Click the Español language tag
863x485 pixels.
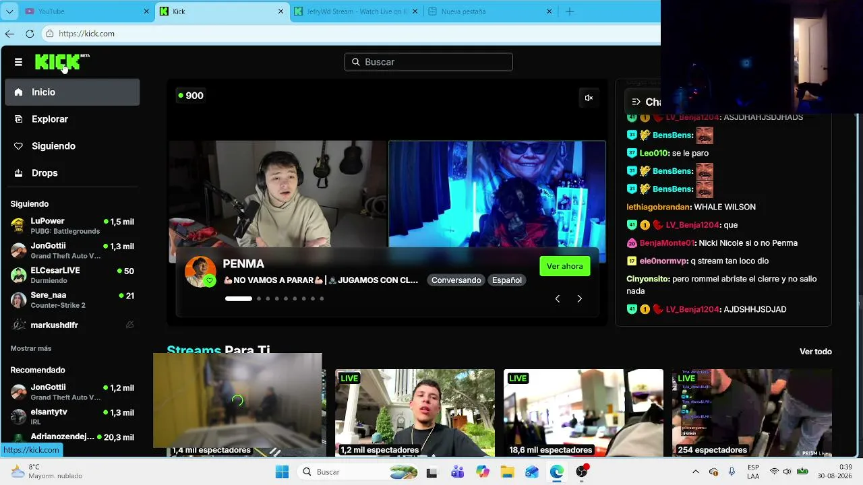[507, 280]
